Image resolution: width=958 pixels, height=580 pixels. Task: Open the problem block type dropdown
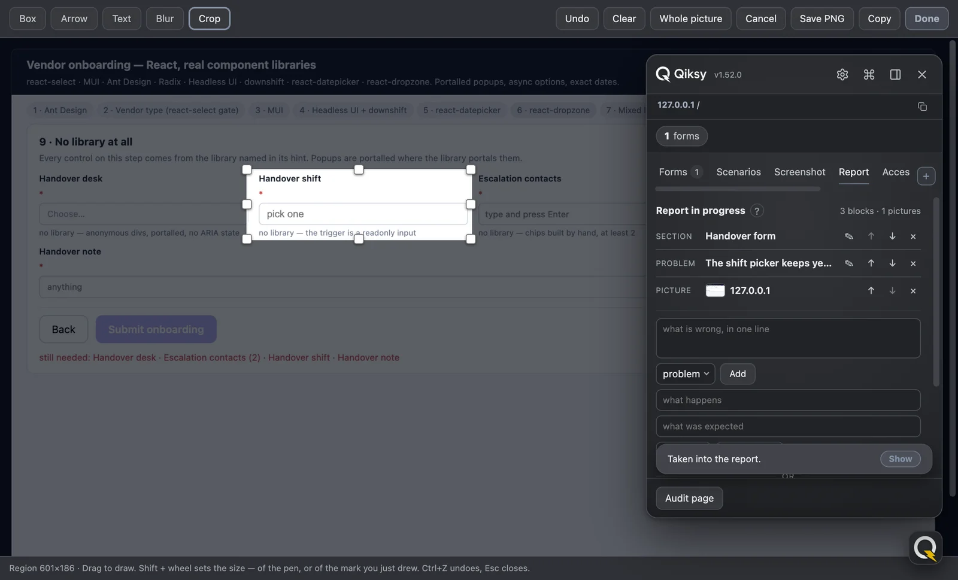tap(686, 374)
